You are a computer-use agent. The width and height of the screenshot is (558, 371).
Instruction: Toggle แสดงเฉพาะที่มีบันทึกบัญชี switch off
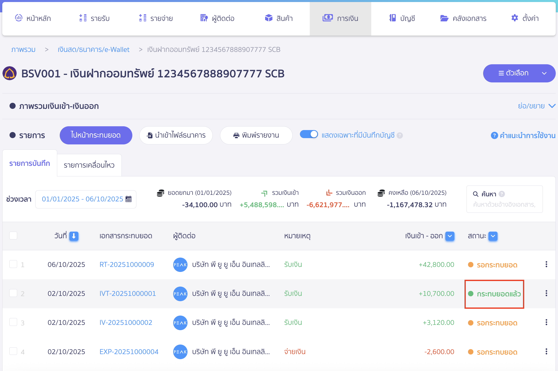tap(309, 135)
